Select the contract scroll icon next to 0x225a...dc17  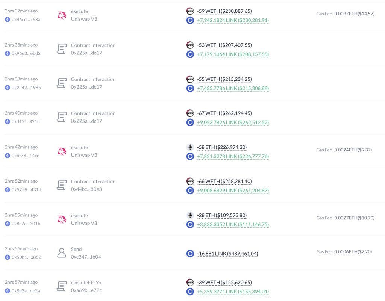(62, 48)
